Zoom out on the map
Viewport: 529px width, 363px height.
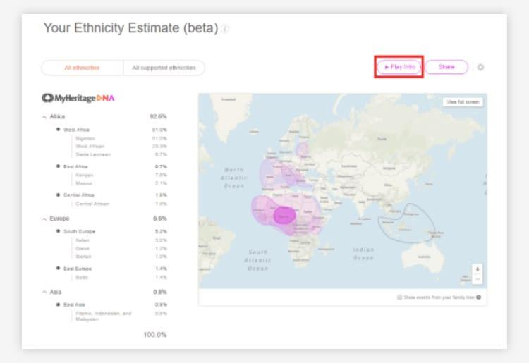coord(478,279)
